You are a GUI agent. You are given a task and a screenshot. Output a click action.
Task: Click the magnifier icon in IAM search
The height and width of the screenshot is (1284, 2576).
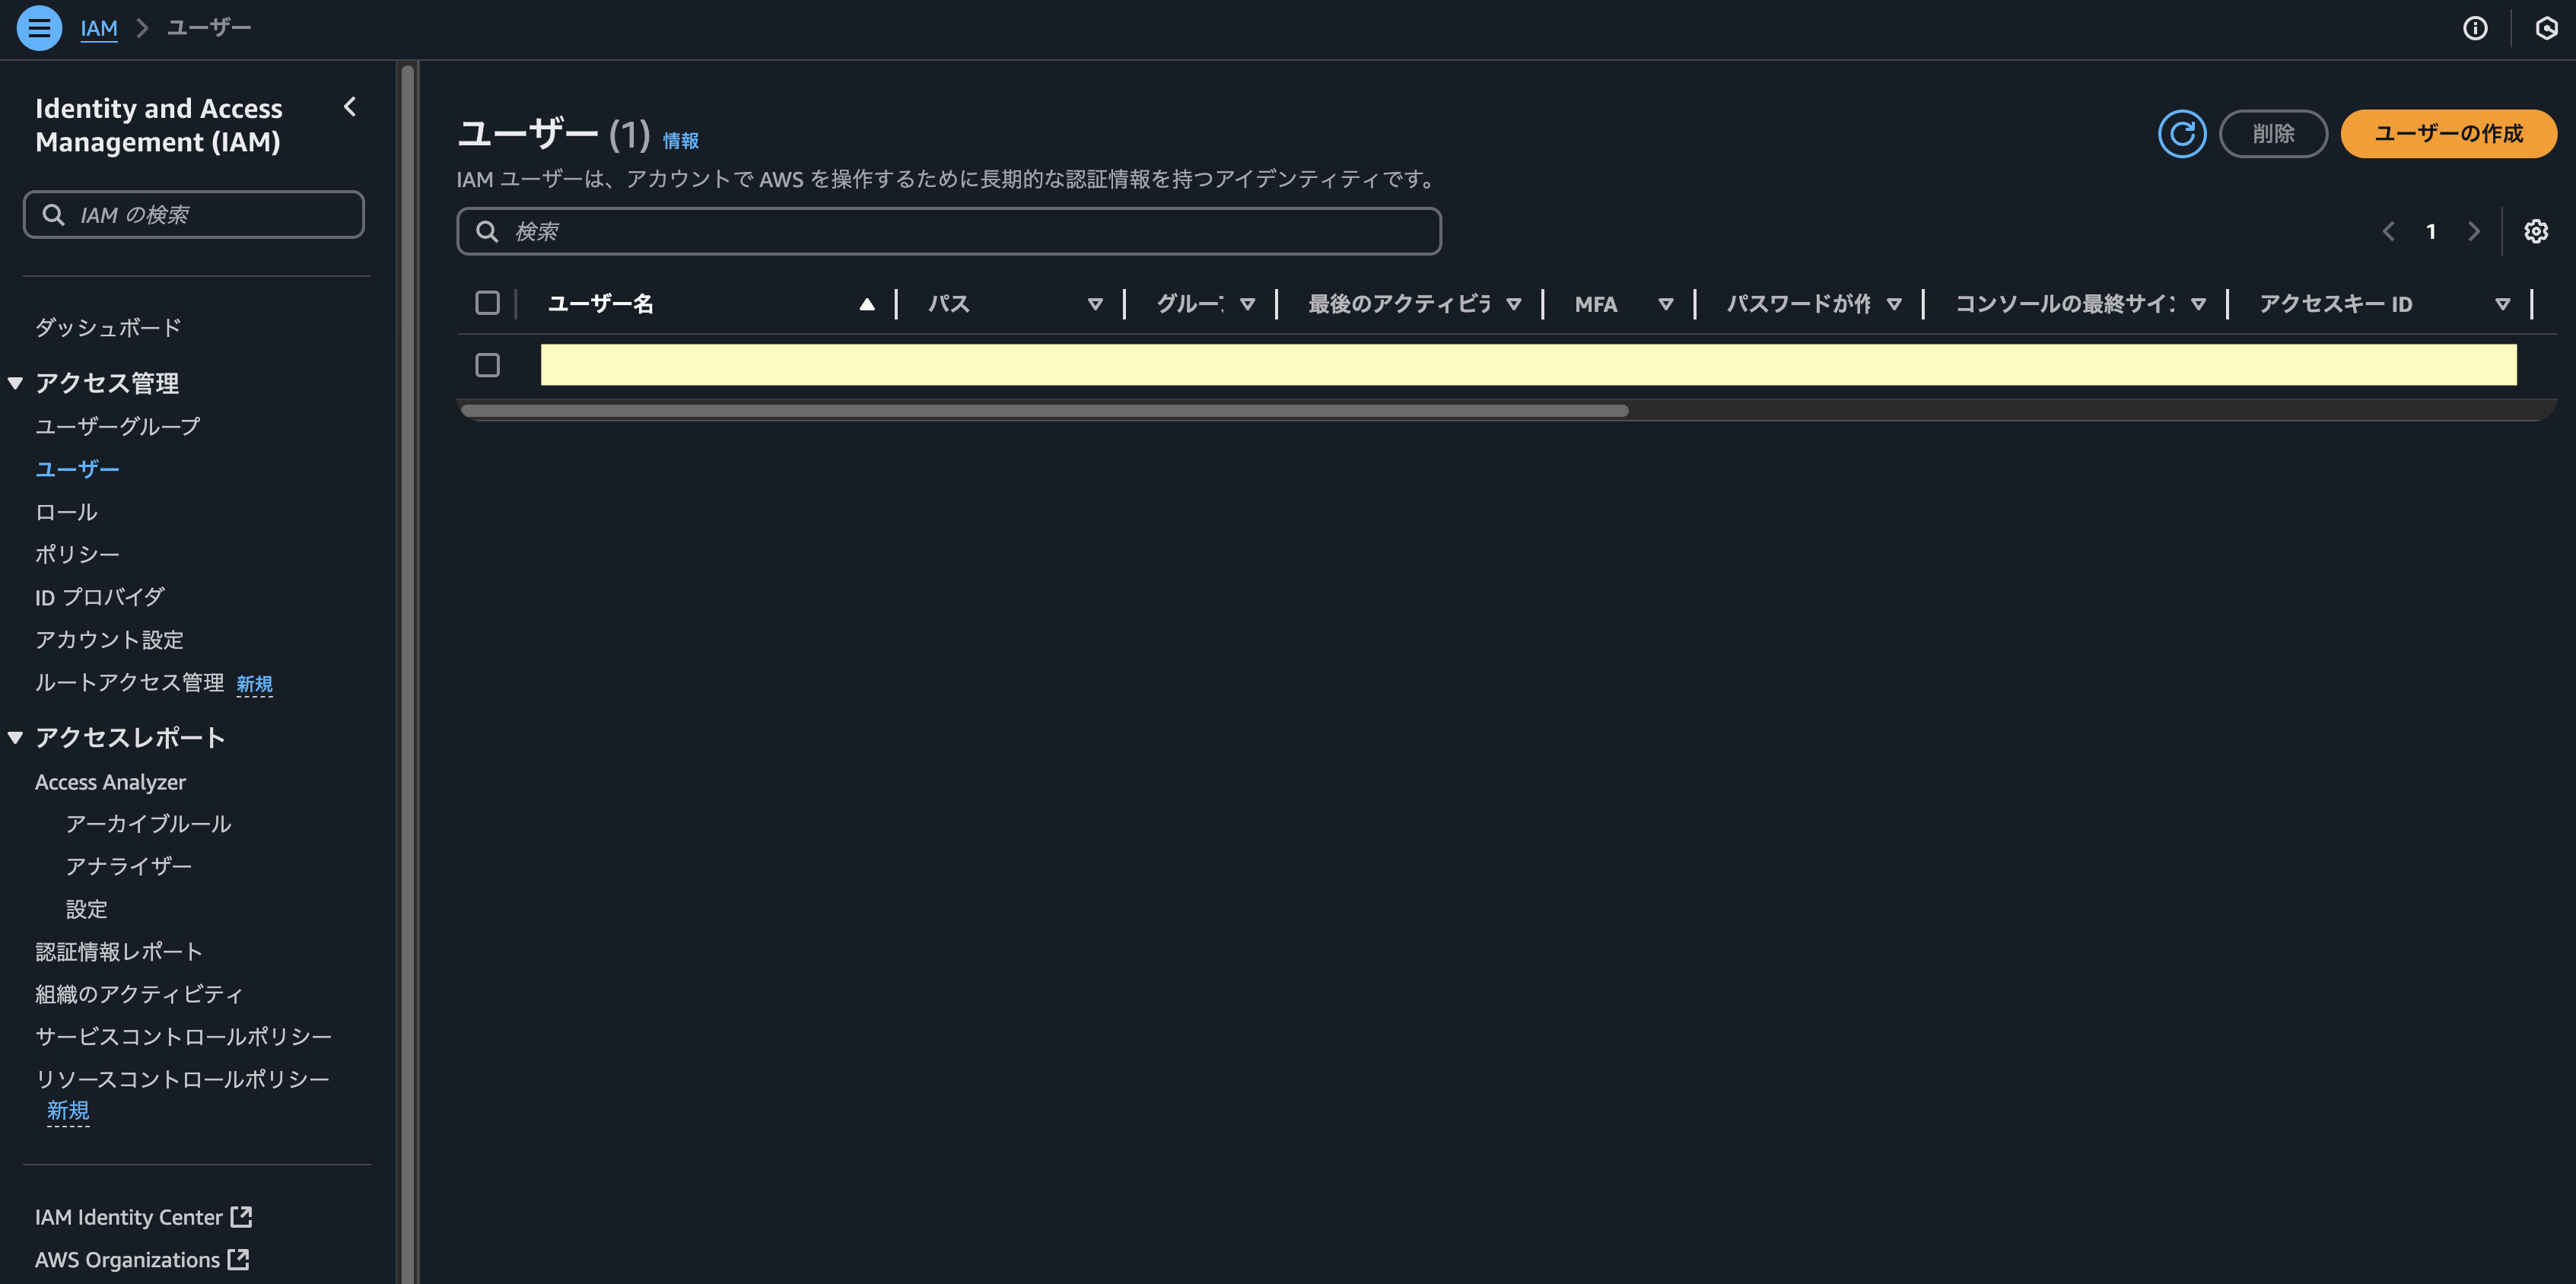(53, 215)
